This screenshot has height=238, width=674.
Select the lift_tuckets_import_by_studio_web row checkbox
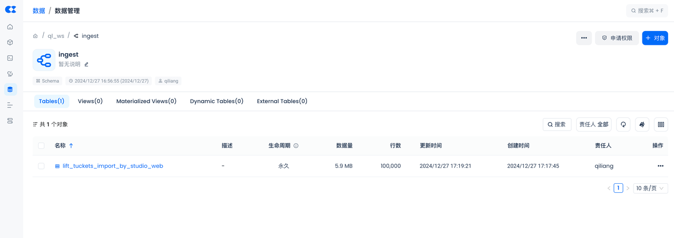click(41, 166)
